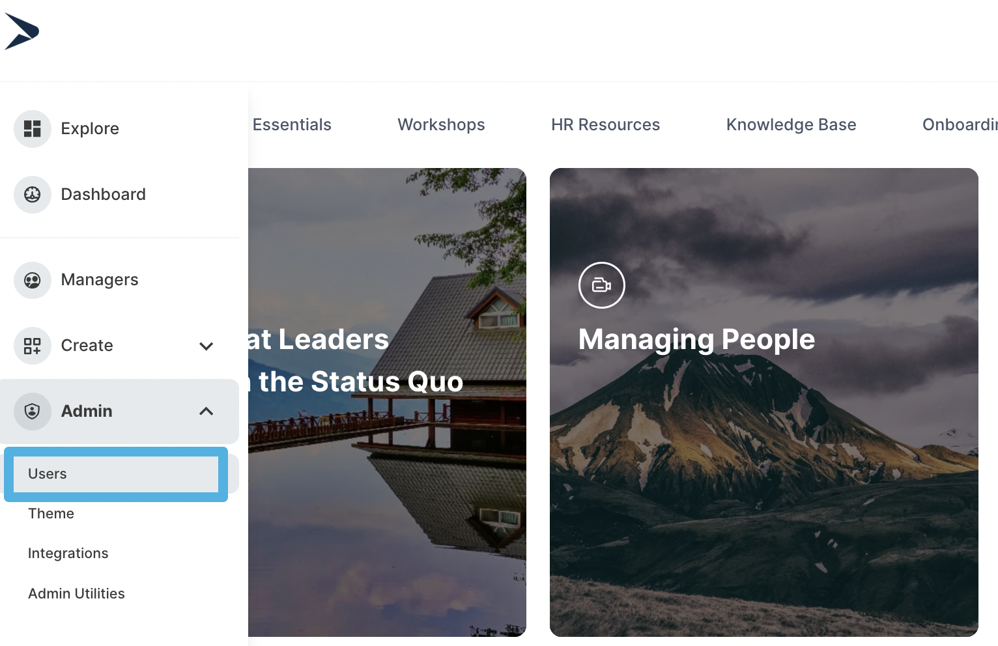Go to Integrations
The width and height of the screenshot is (998, 646).
click(x=68, y=554)
